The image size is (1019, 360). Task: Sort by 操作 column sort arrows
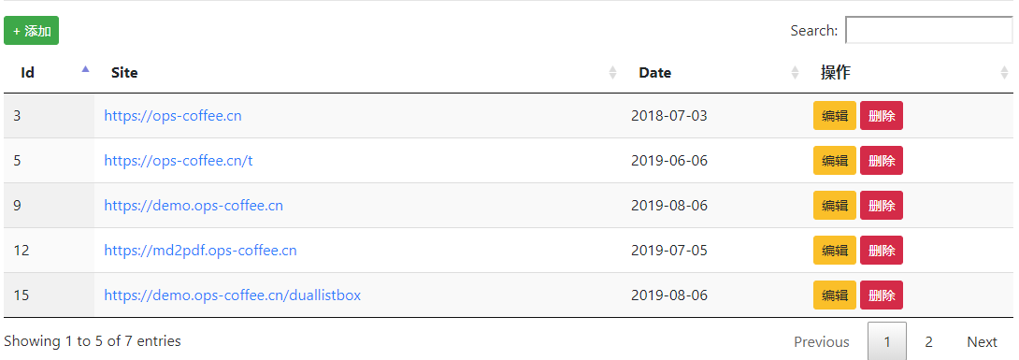pyautogui.click(x=1005, y=73)
